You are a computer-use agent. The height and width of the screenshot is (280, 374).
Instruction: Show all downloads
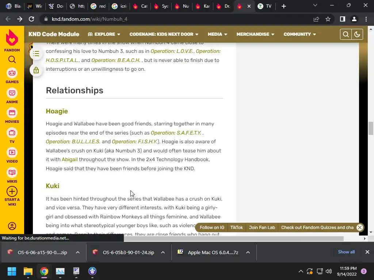coord(346,252)
